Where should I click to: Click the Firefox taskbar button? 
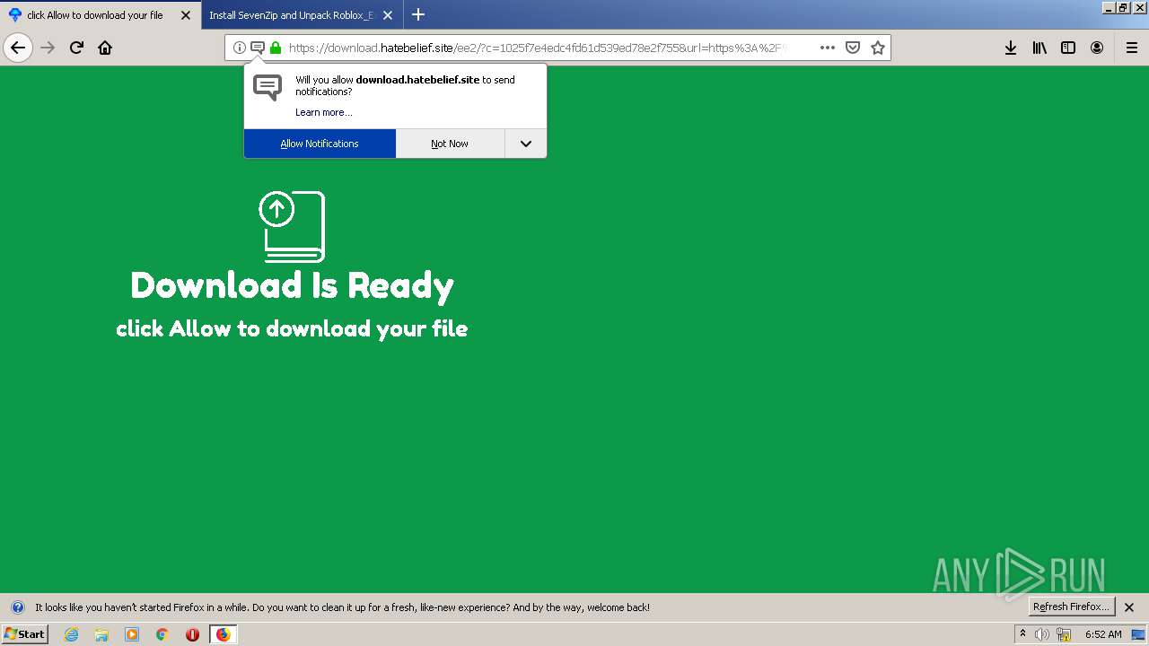pyautogui.click(x=223, y=634)
